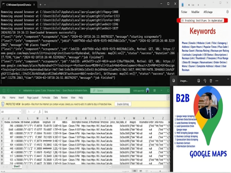Click the 'longitude' header cell
The height and width of the screenshot is (173, 231).
tap(47, 122)
